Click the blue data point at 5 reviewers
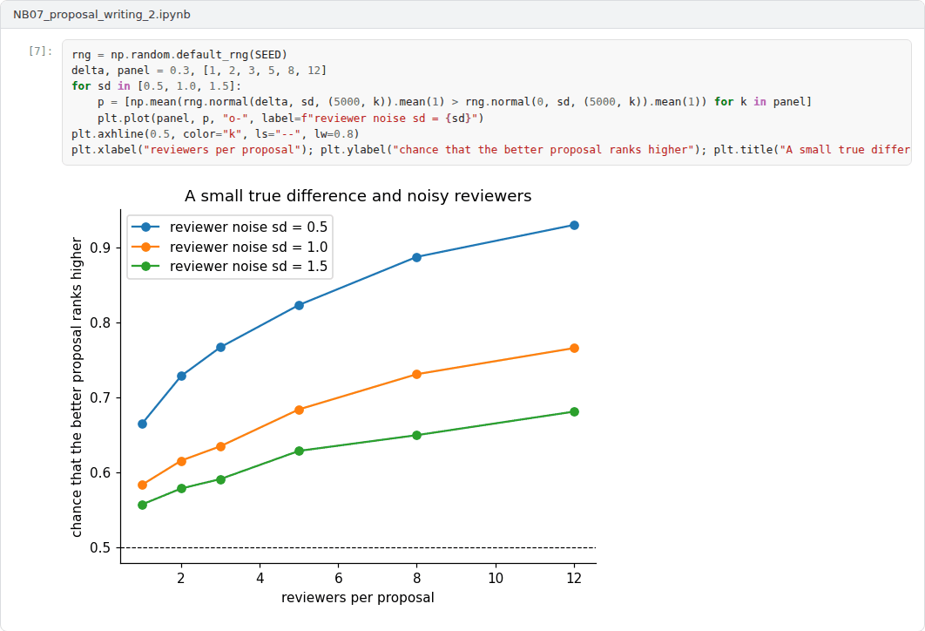The image size is (925, 631). (x=299, y=305)
